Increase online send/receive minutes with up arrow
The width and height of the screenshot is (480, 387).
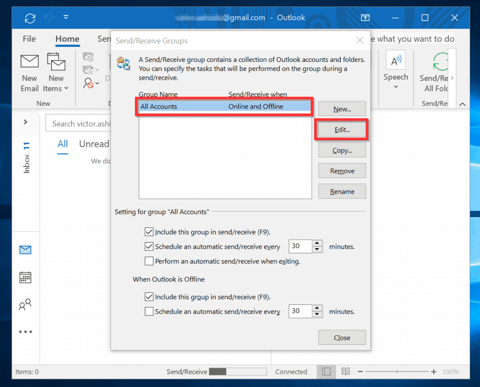point(317,243)
